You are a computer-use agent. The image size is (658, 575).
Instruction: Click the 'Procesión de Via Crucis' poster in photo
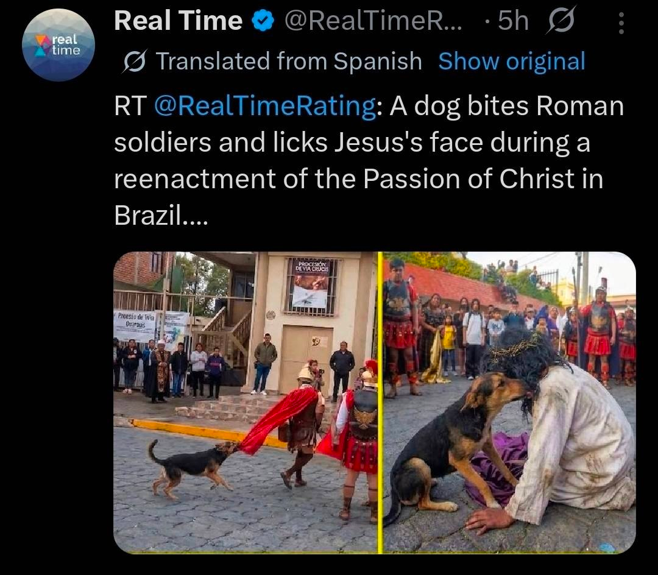pos(311,284)
